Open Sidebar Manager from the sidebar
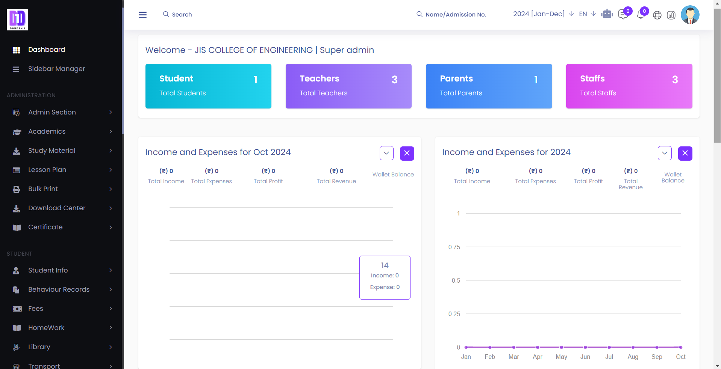The height and width of the screenshot is (369, 721). click(x=56, y=69)
